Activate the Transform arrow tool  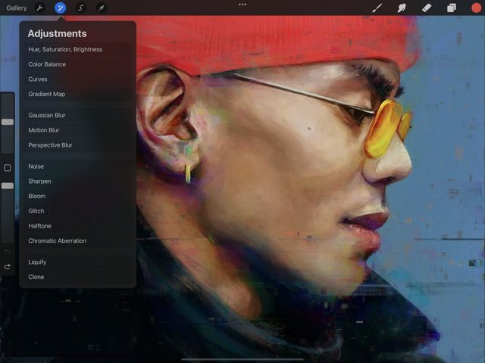[102, 8]
